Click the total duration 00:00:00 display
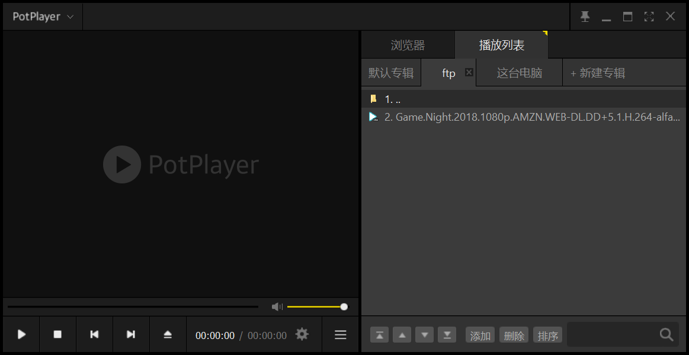The width and height of the screenshot is (689, 355). (x=267, y=335)
